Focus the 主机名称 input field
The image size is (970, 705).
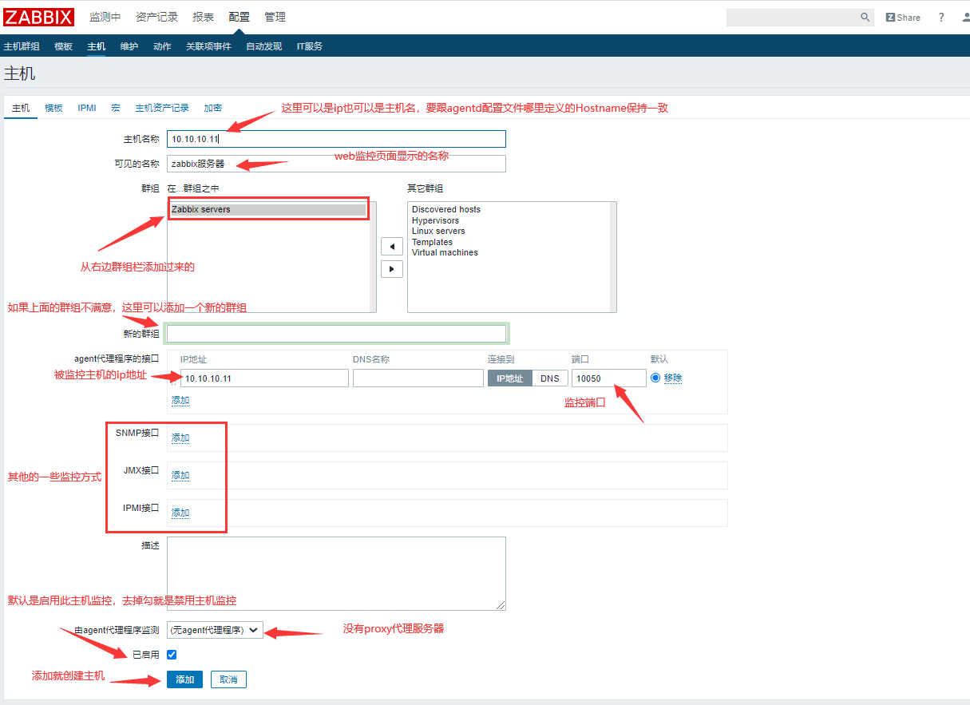(336, 139)
